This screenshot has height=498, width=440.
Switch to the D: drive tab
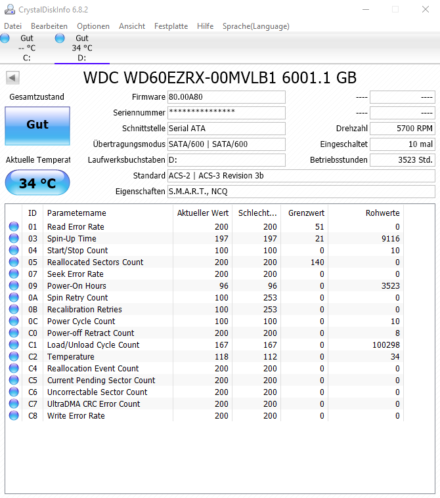[x=82, y=48]
